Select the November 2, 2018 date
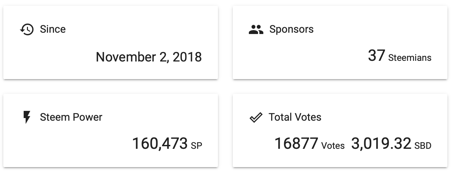Viewport: 453px width, 174px height. click(149, 57)
